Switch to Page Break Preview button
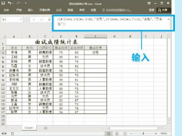The image size is (182, 136). click(125, 133)
